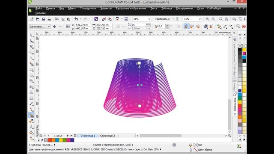The height and width of the screenshot is (154, 274).
Task: Select the Rectangle tool in the toolbox
Action: tap(31, 70)
